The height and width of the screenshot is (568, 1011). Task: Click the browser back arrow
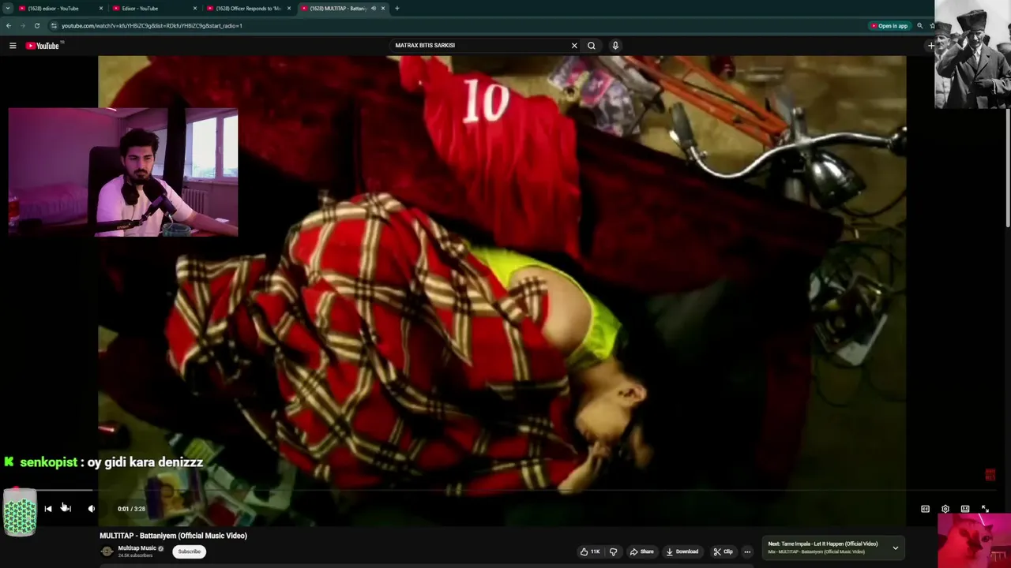[x=9, y=25]
